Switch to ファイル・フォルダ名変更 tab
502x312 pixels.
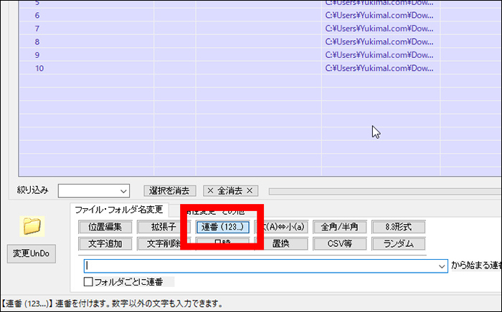119,210
